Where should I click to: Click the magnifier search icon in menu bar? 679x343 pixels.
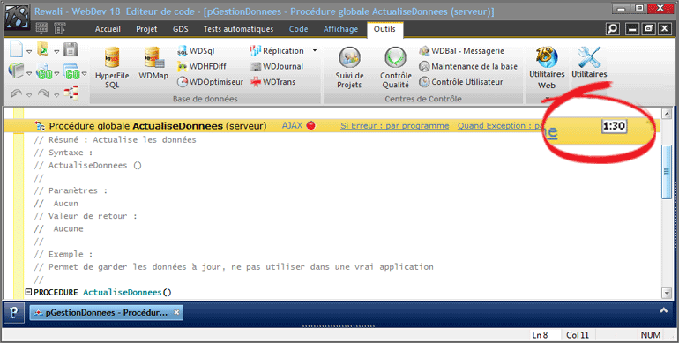[x=612, y=29]
